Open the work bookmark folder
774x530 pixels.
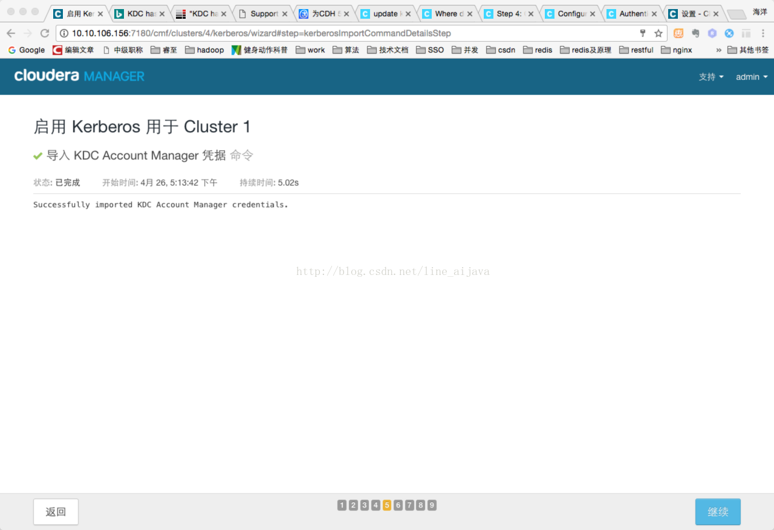pos(310,50)
